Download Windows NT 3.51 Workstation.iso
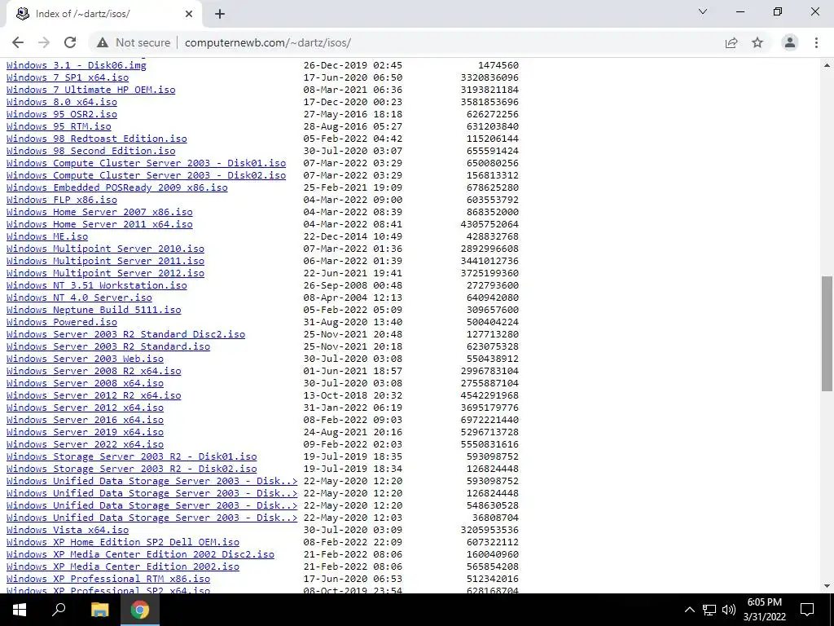The height and width of the screenshot is (626, 834). pyautogui.click(x=97, y=285)
